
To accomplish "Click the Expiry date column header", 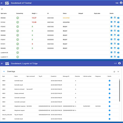I will tap(97, 14).
